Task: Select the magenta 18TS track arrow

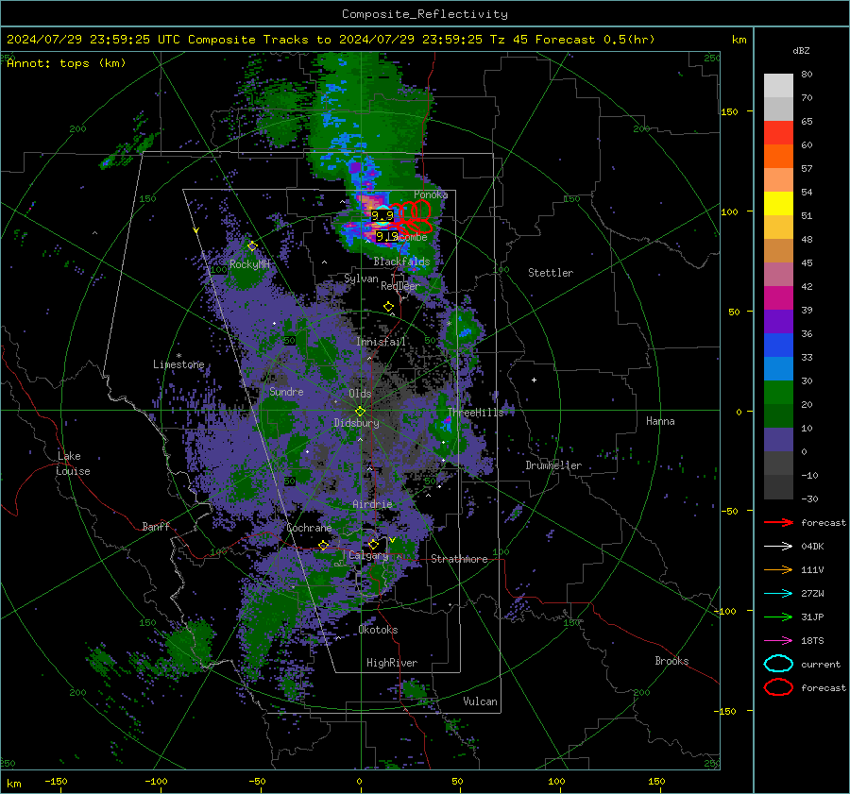Action: [778, 641]
